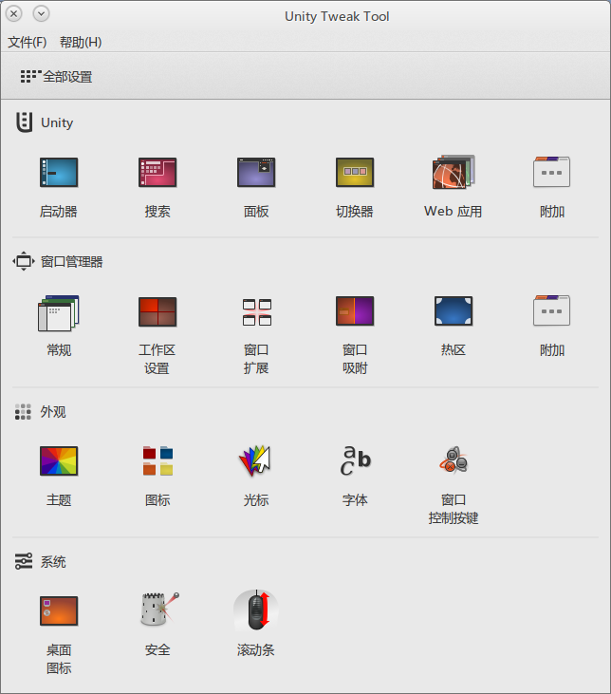Open 桌面图标 (Desktop icons) settings
The width and height of the screenshot is (611, 694).
pyautogui.click(x=59, y=610)
